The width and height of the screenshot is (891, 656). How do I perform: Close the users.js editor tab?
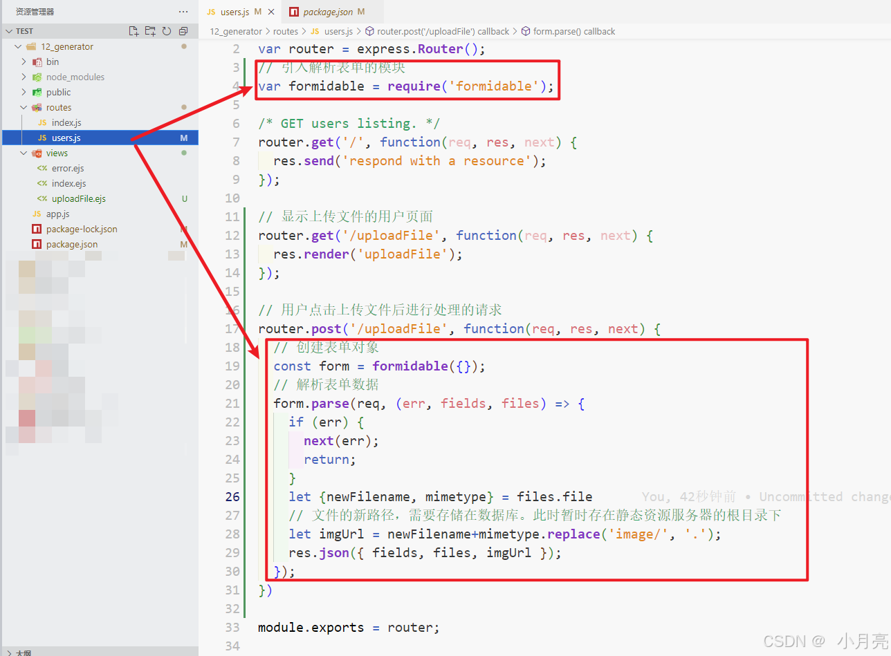[x=271, y=12]
